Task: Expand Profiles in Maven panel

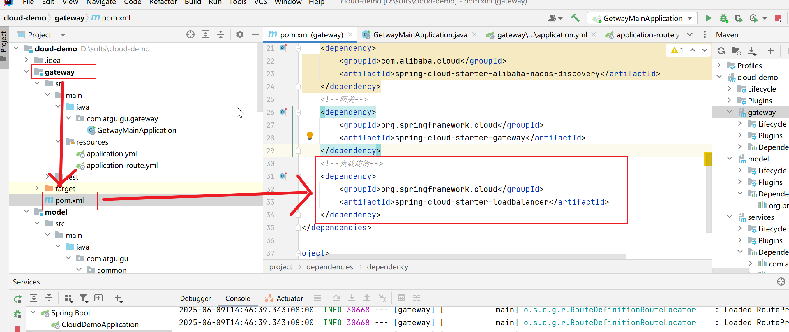Action: [719, 65]
